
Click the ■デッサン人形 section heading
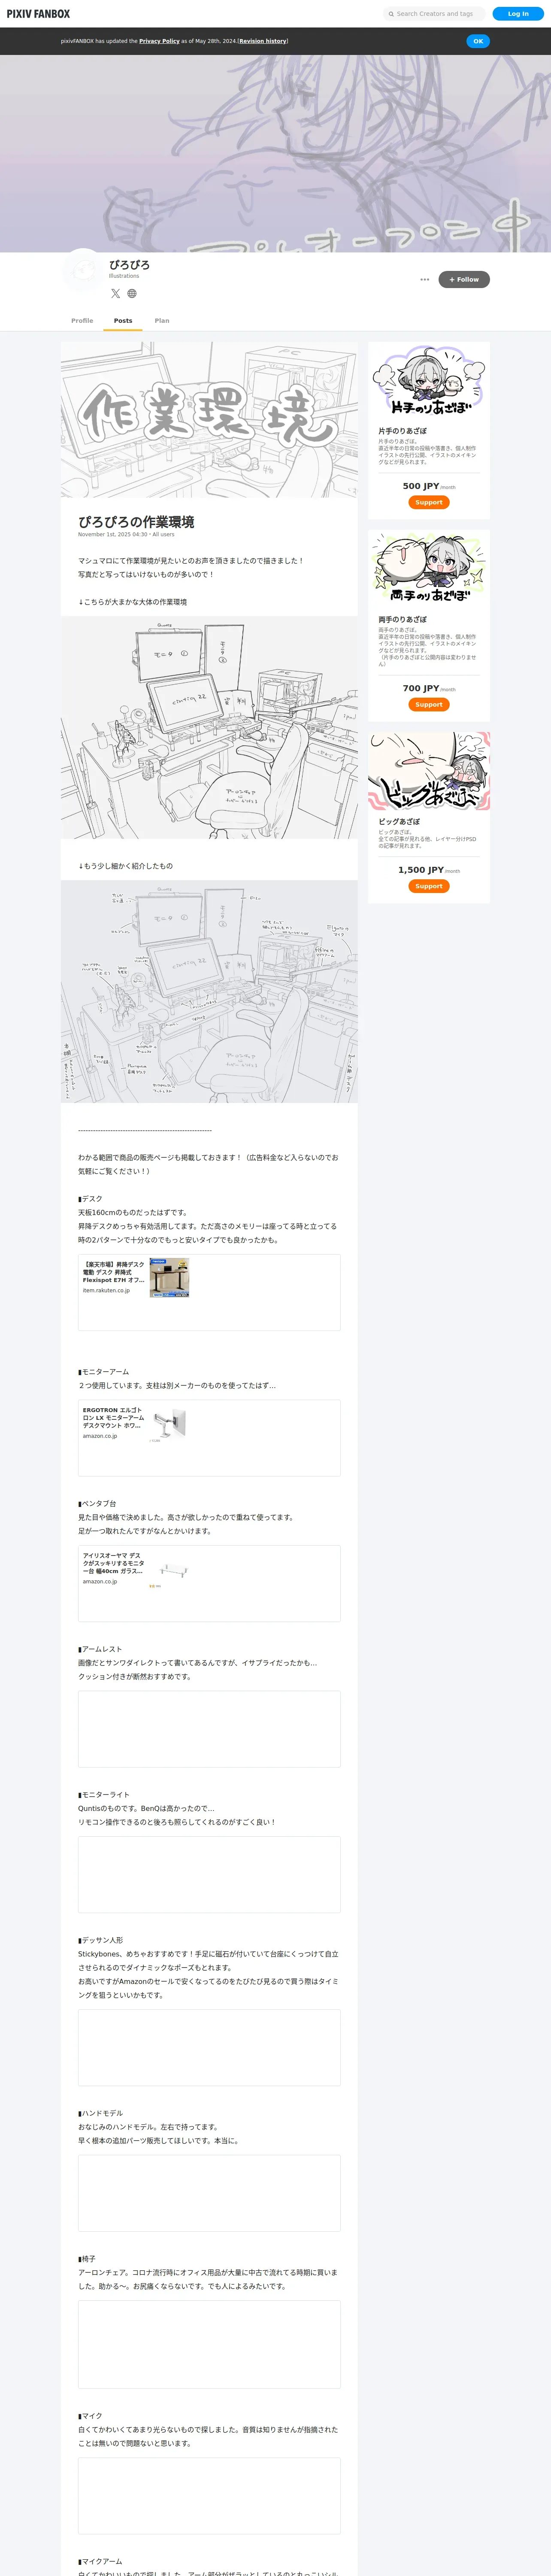(100, 1940)
